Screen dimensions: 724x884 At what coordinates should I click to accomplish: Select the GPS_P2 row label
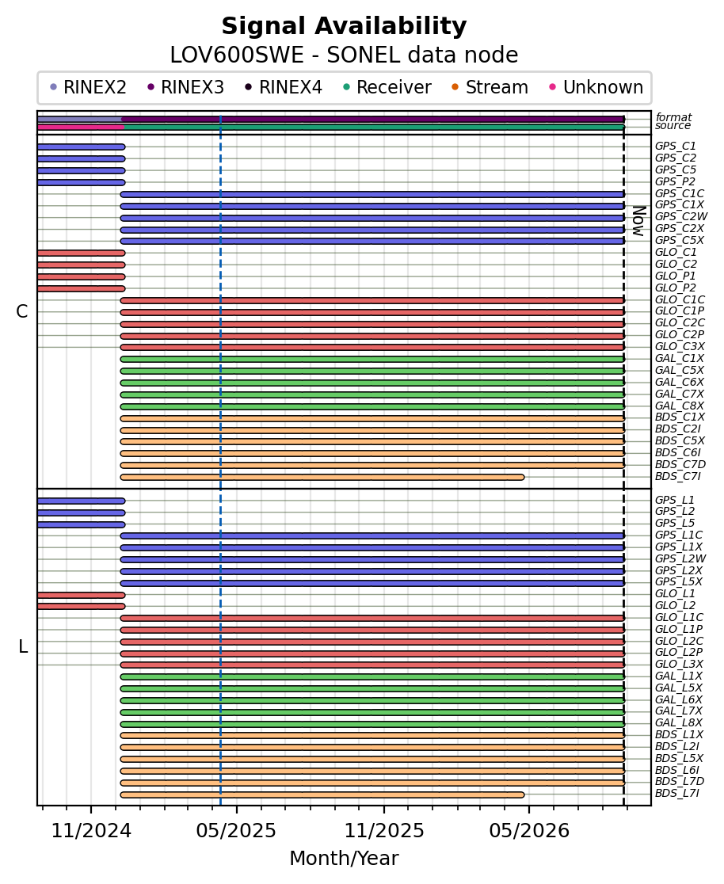676,181
